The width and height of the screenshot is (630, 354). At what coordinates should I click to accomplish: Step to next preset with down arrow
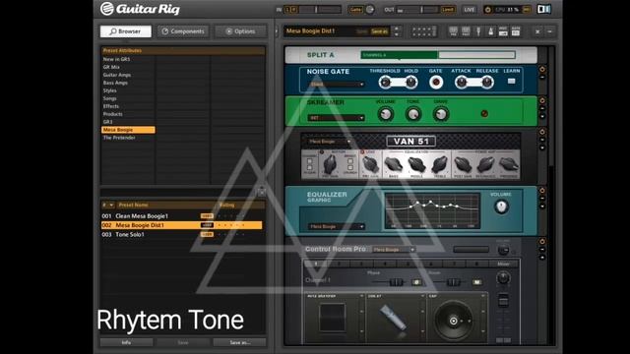[397, 34]
